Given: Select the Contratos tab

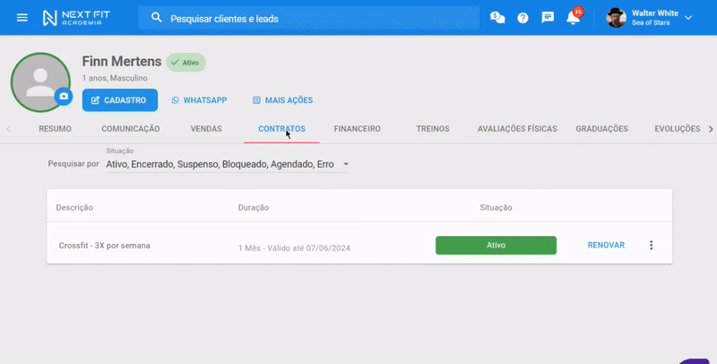Looking at the screenshot, I should [x=281, y=129].
